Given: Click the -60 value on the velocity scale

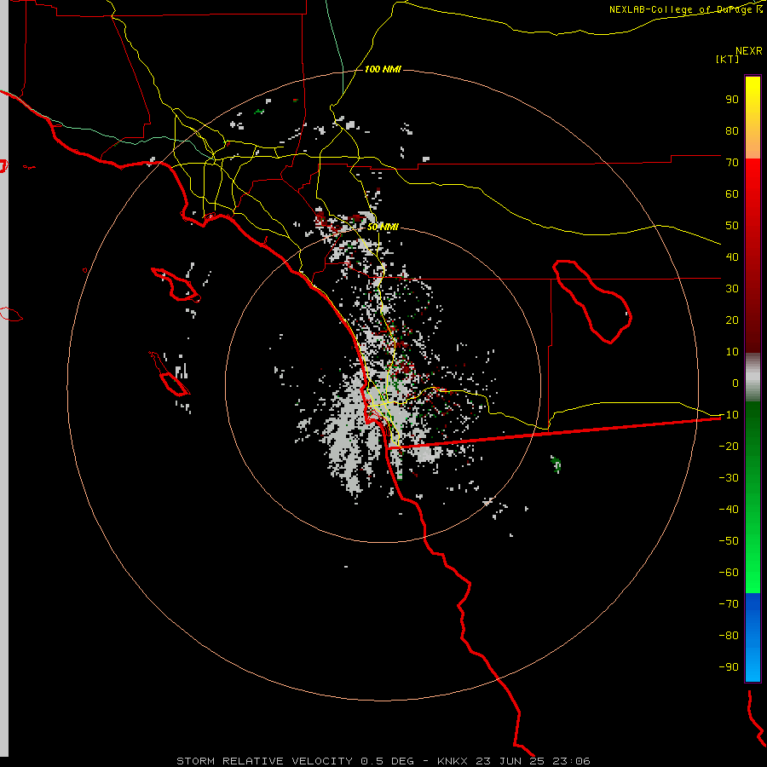Looking at the screenshot, I should point(729,573).
